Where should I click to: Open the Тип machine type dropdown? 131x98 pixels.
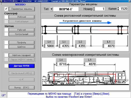coord(52,9)
